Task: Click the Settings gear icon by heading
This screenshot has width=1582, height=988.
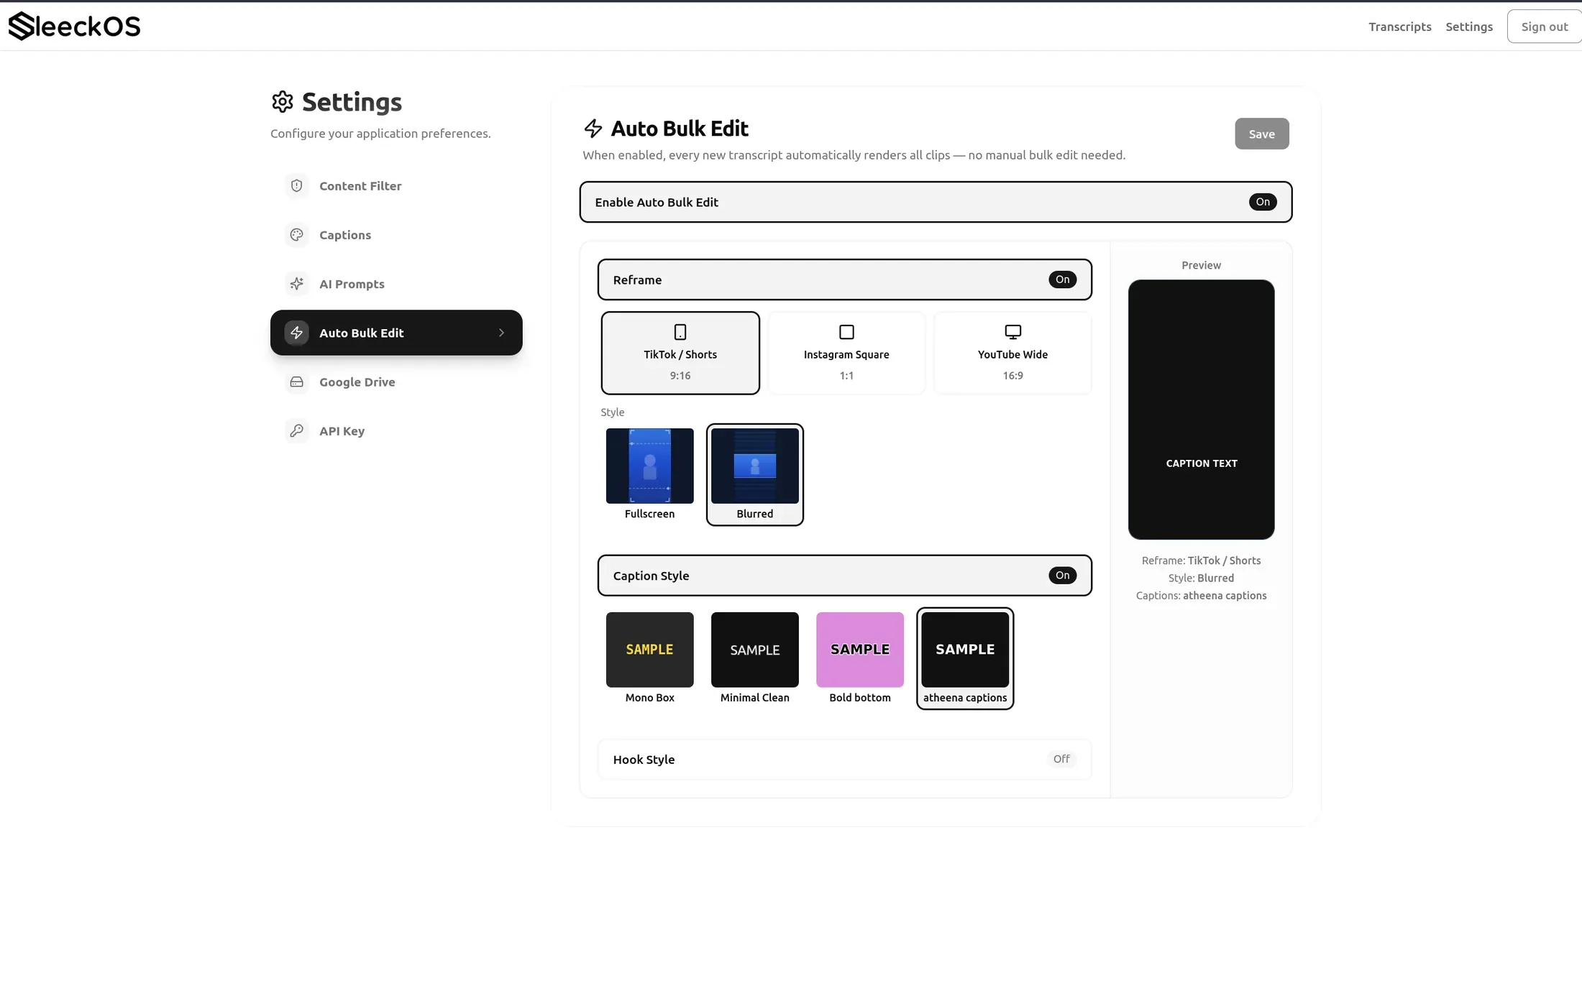Action: (283, 101)
